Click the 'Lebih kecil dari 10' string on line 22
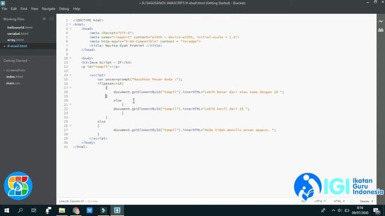 [x=226, y=109]
